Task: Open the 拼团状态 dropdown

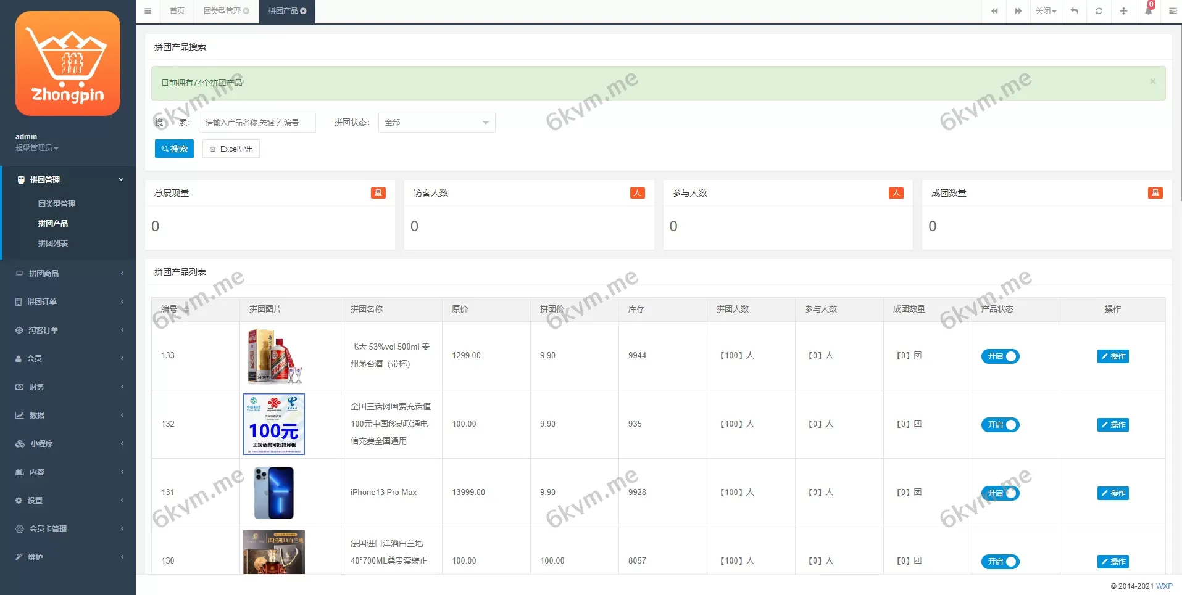Action: [x=436, y=123]
